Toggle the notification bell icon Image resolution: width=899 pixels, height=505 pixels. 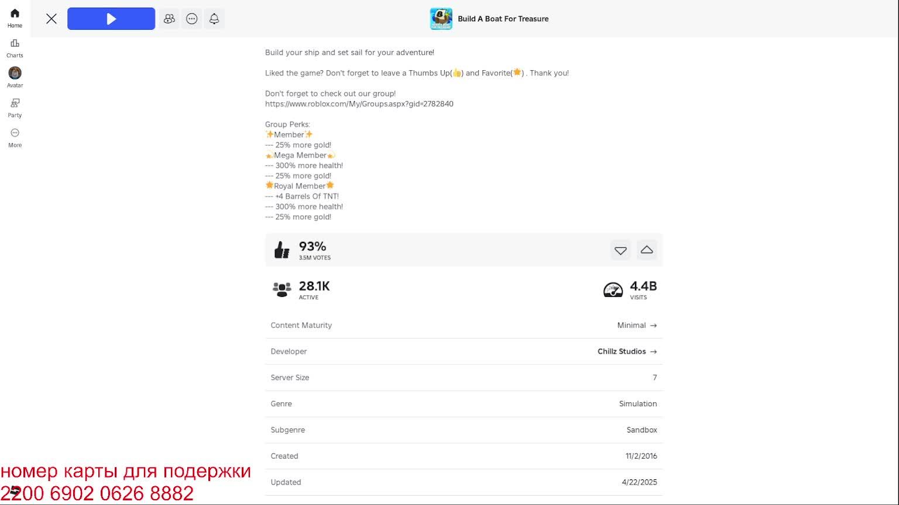click(x=214, y=19)
